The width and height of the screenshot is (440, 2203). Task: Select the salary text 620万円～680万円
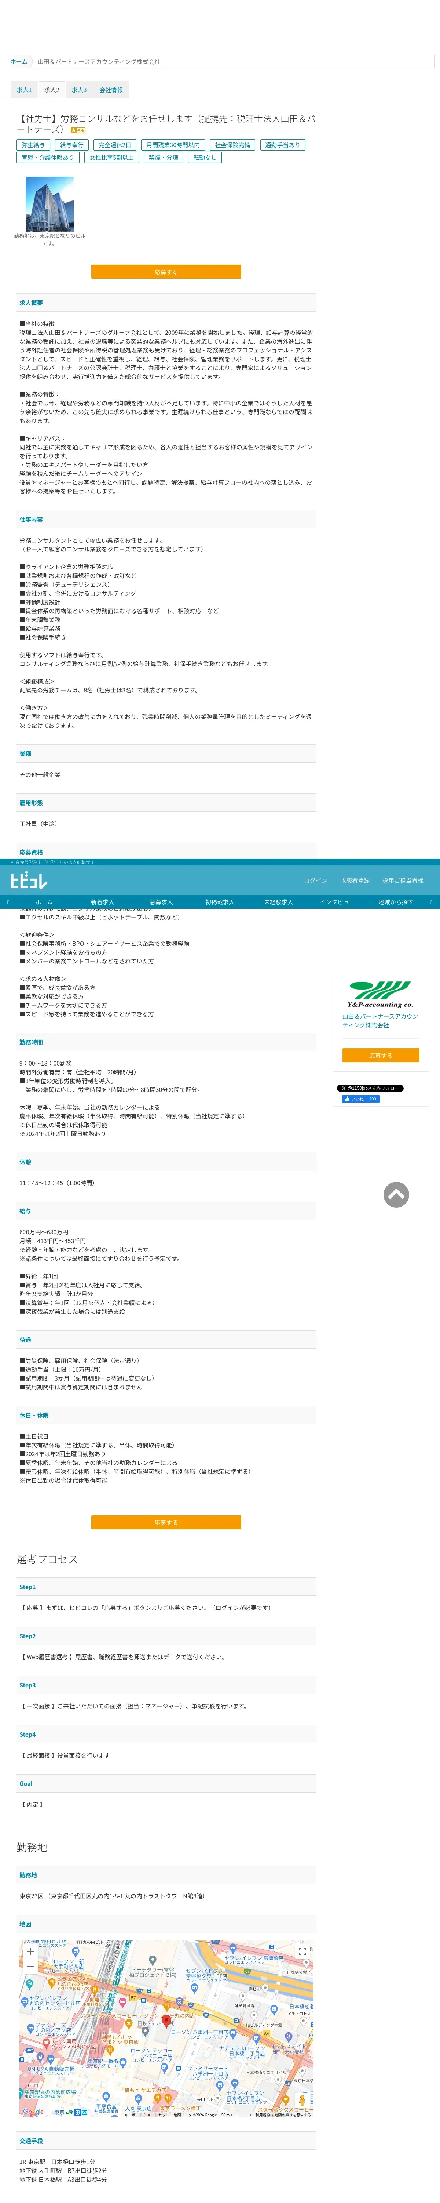[x=44, y=1232]
